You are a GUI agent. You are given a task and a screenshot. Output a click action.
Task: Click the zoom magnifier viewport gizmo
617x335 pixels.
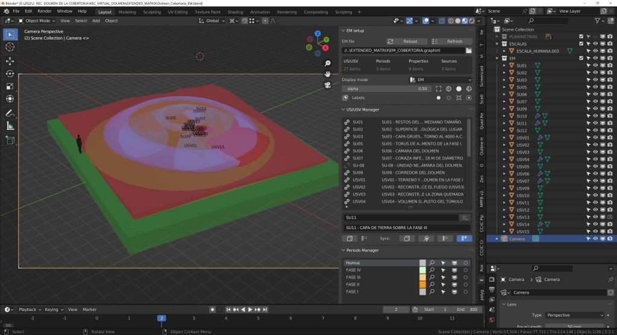(x=328, y=63)
